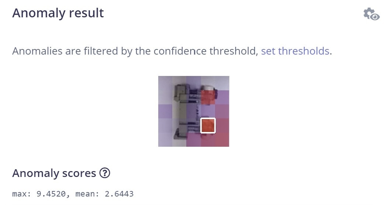The width and height of the screenshot is (388, 205).
Task: Click the Anomaly scores heading text
Action: pyautogui.click(x=54, y=173)
